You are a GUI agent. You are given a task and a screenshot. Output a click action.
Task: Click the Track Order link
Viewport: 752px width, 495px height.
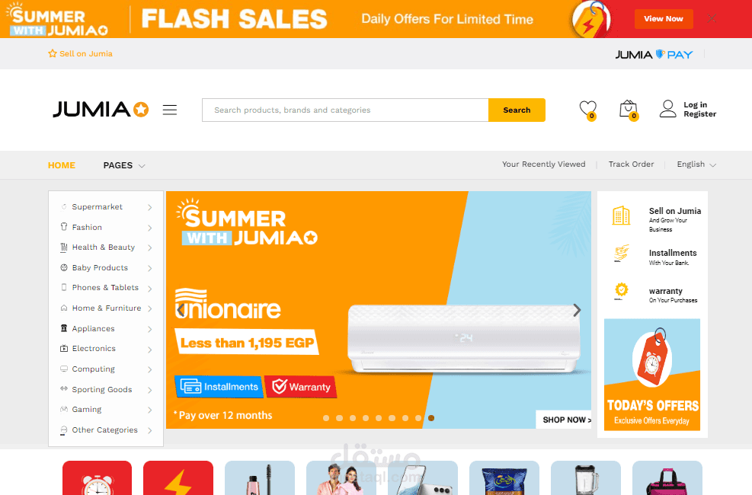pos(631,164)
